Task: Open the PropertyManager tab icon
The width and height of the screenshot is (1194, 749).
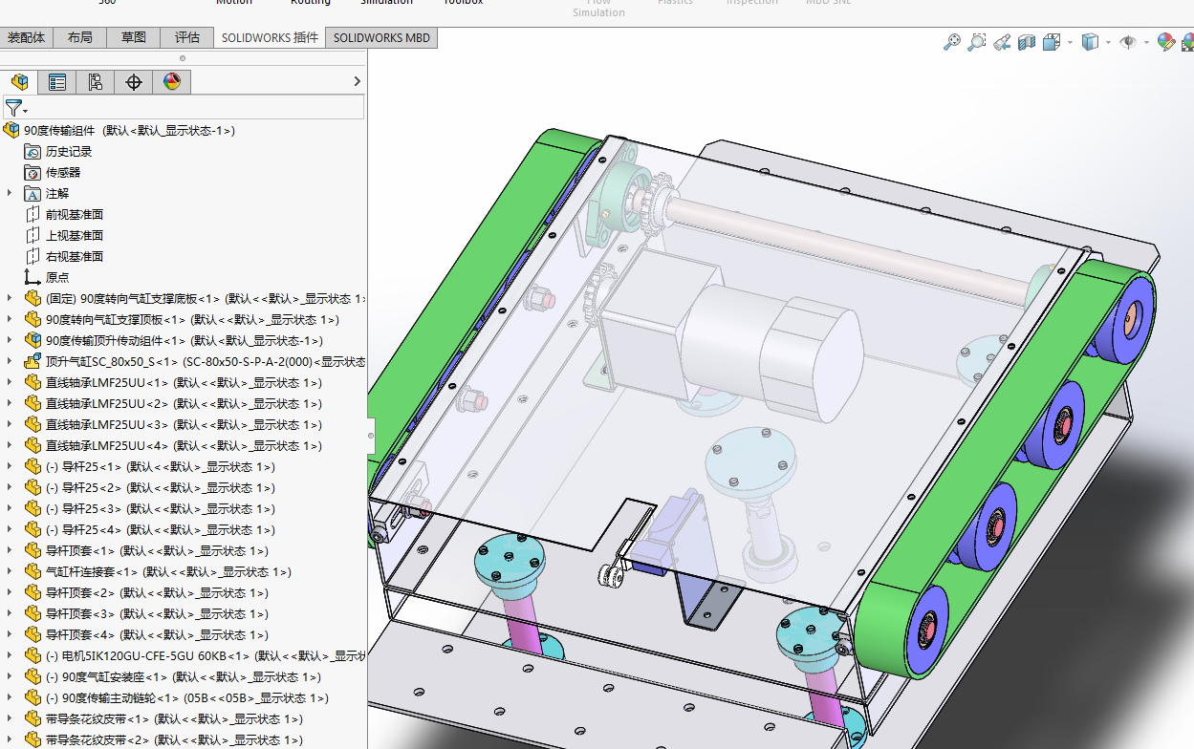Action: [57, 82]
